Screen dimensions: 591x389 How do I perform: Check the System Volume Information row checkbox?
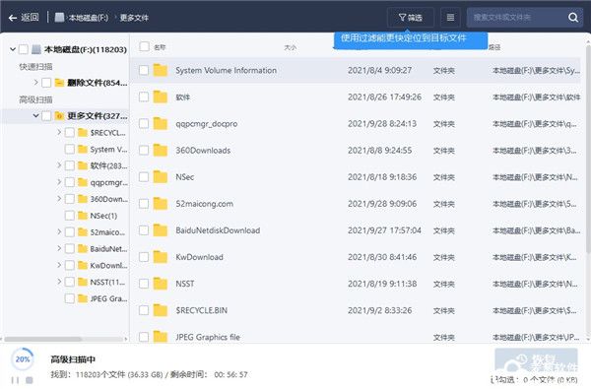[x=144, y=70]
